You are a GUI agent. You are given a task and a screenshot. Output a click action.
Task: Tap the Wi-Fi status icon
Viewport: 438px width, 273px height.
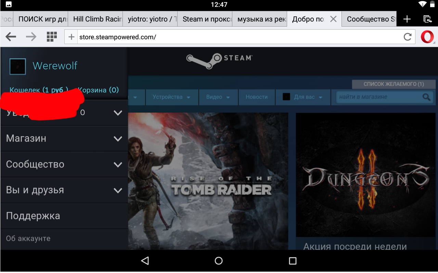[423, 4]
